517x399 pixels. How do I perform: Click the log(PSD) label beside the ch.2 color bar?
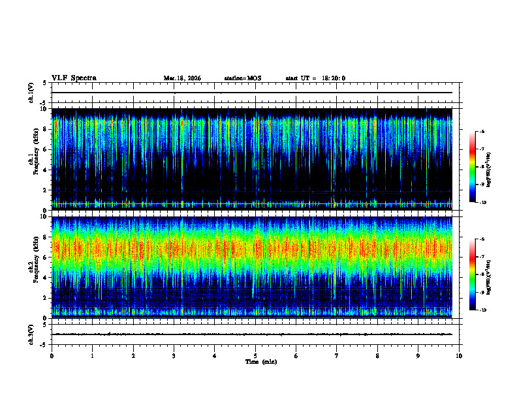[489, 277]
